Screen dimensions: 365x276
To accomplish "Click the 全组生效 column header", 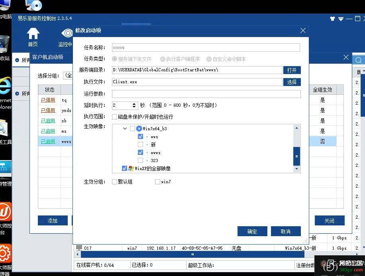I will click(x=322, y=90).
